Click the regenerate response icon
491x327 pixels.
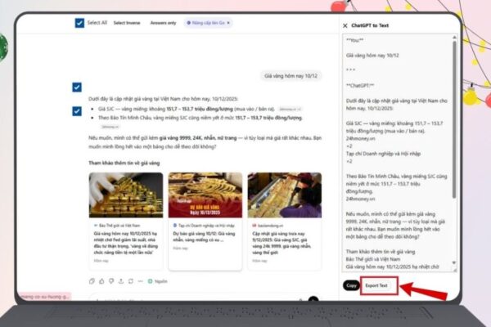pos(128,280)
